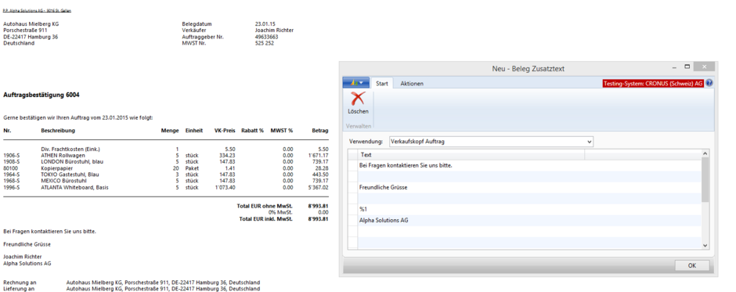This screenshot has height=292, width=736.
Task: Click the 'Rechnung an' label in document
Action: pyautogui.click(x=20, y=283)
